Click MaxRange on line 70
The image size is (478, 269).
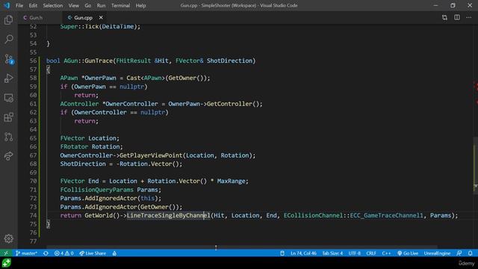(x=231, y=181)
